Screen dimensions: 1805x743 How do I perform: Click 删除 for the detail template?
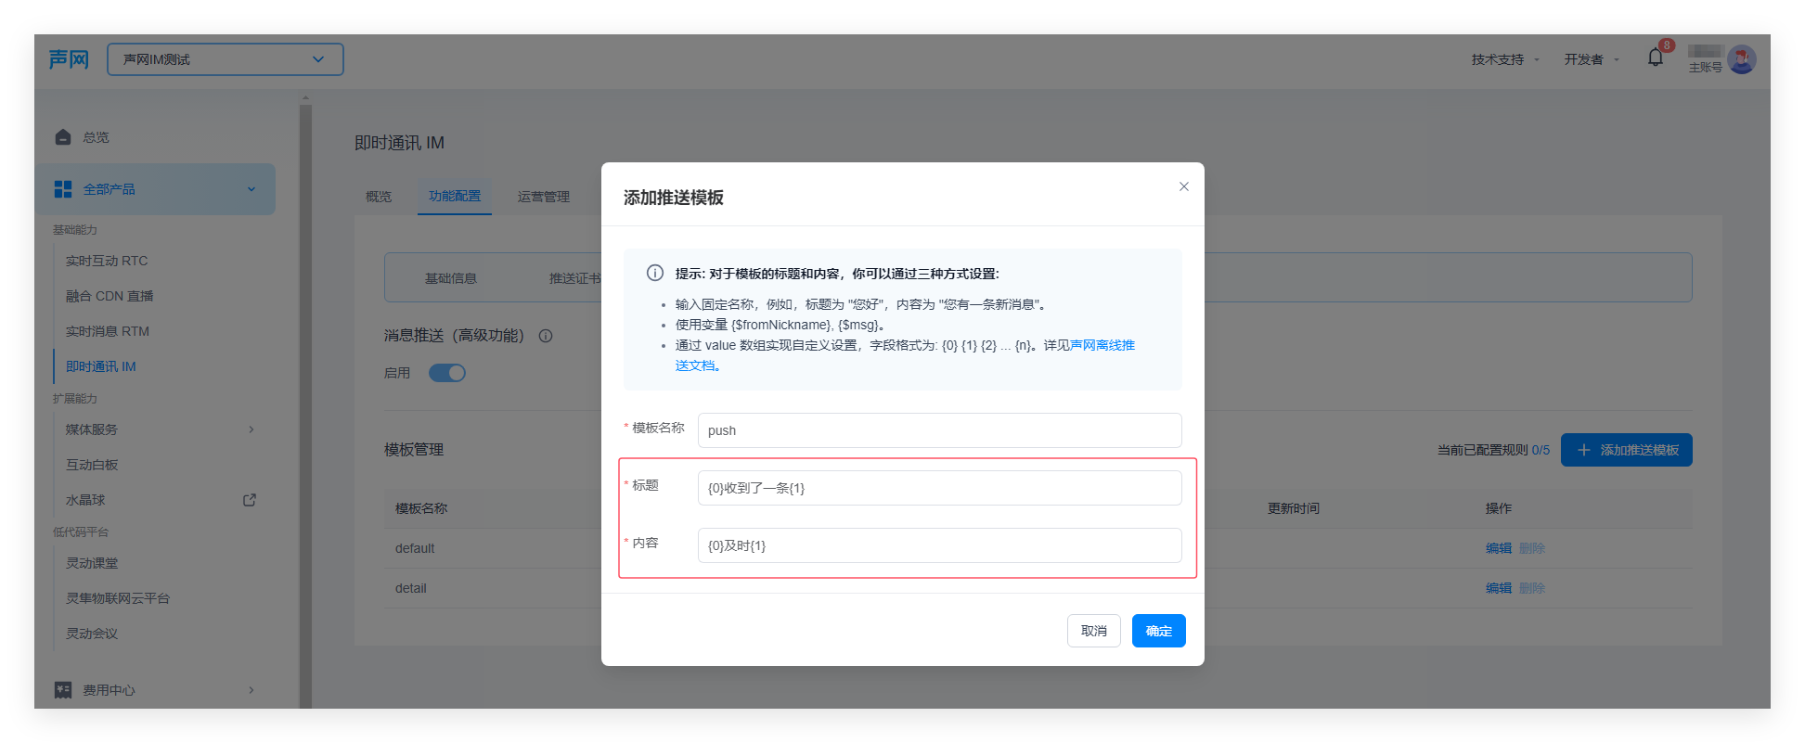pos(1532,588)
